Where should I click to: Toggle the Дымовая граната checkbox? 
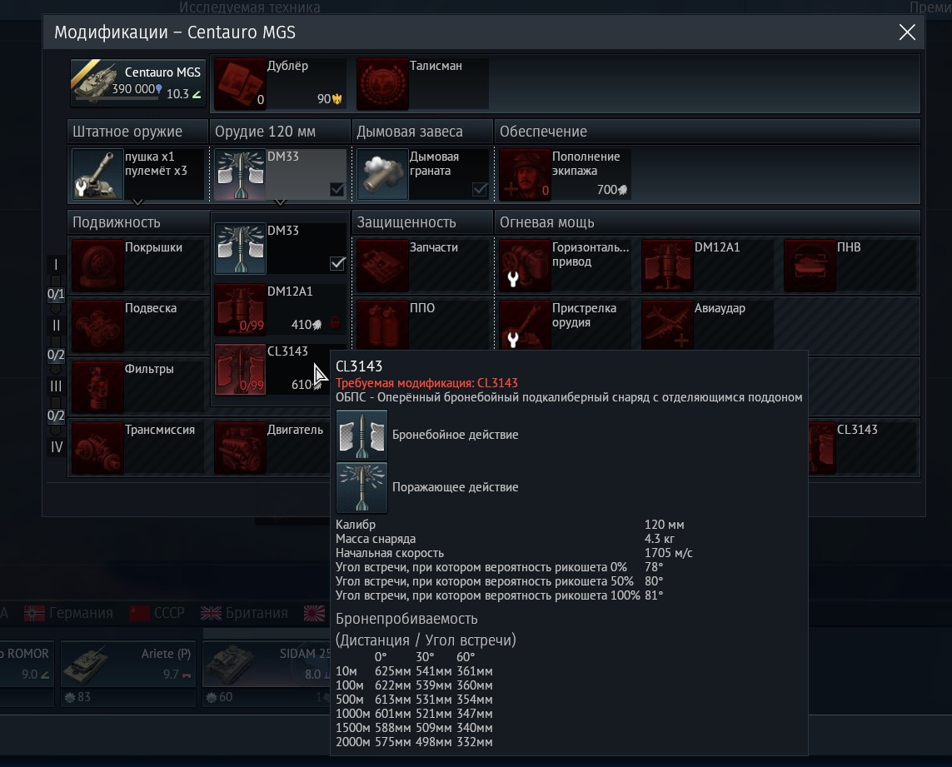click(480, 190)
